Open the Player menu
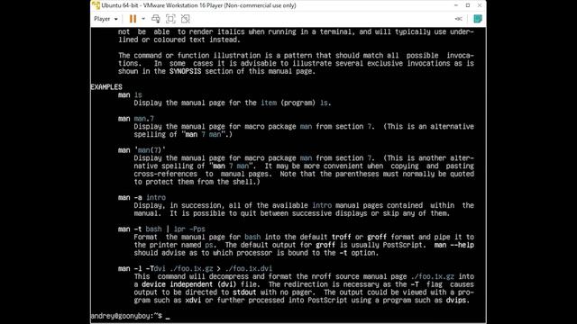 pos(105,19)
